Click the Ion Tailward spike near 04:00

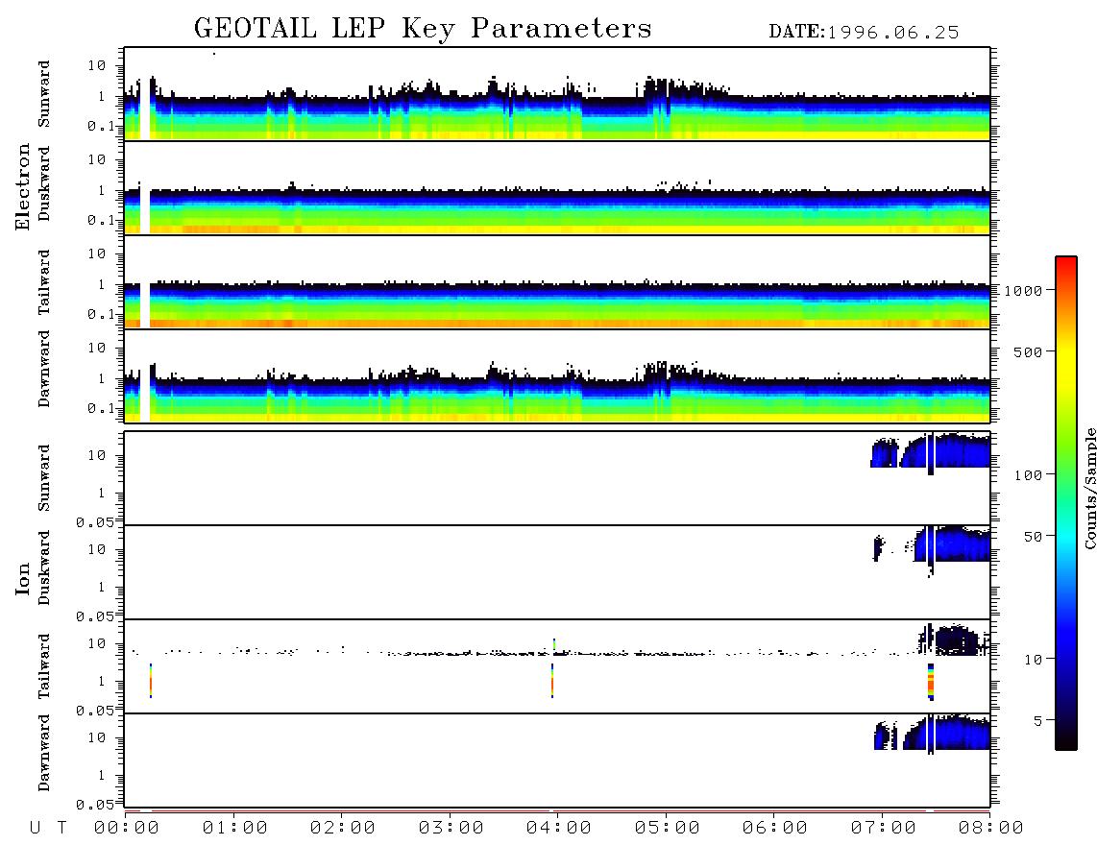[552, 680]
